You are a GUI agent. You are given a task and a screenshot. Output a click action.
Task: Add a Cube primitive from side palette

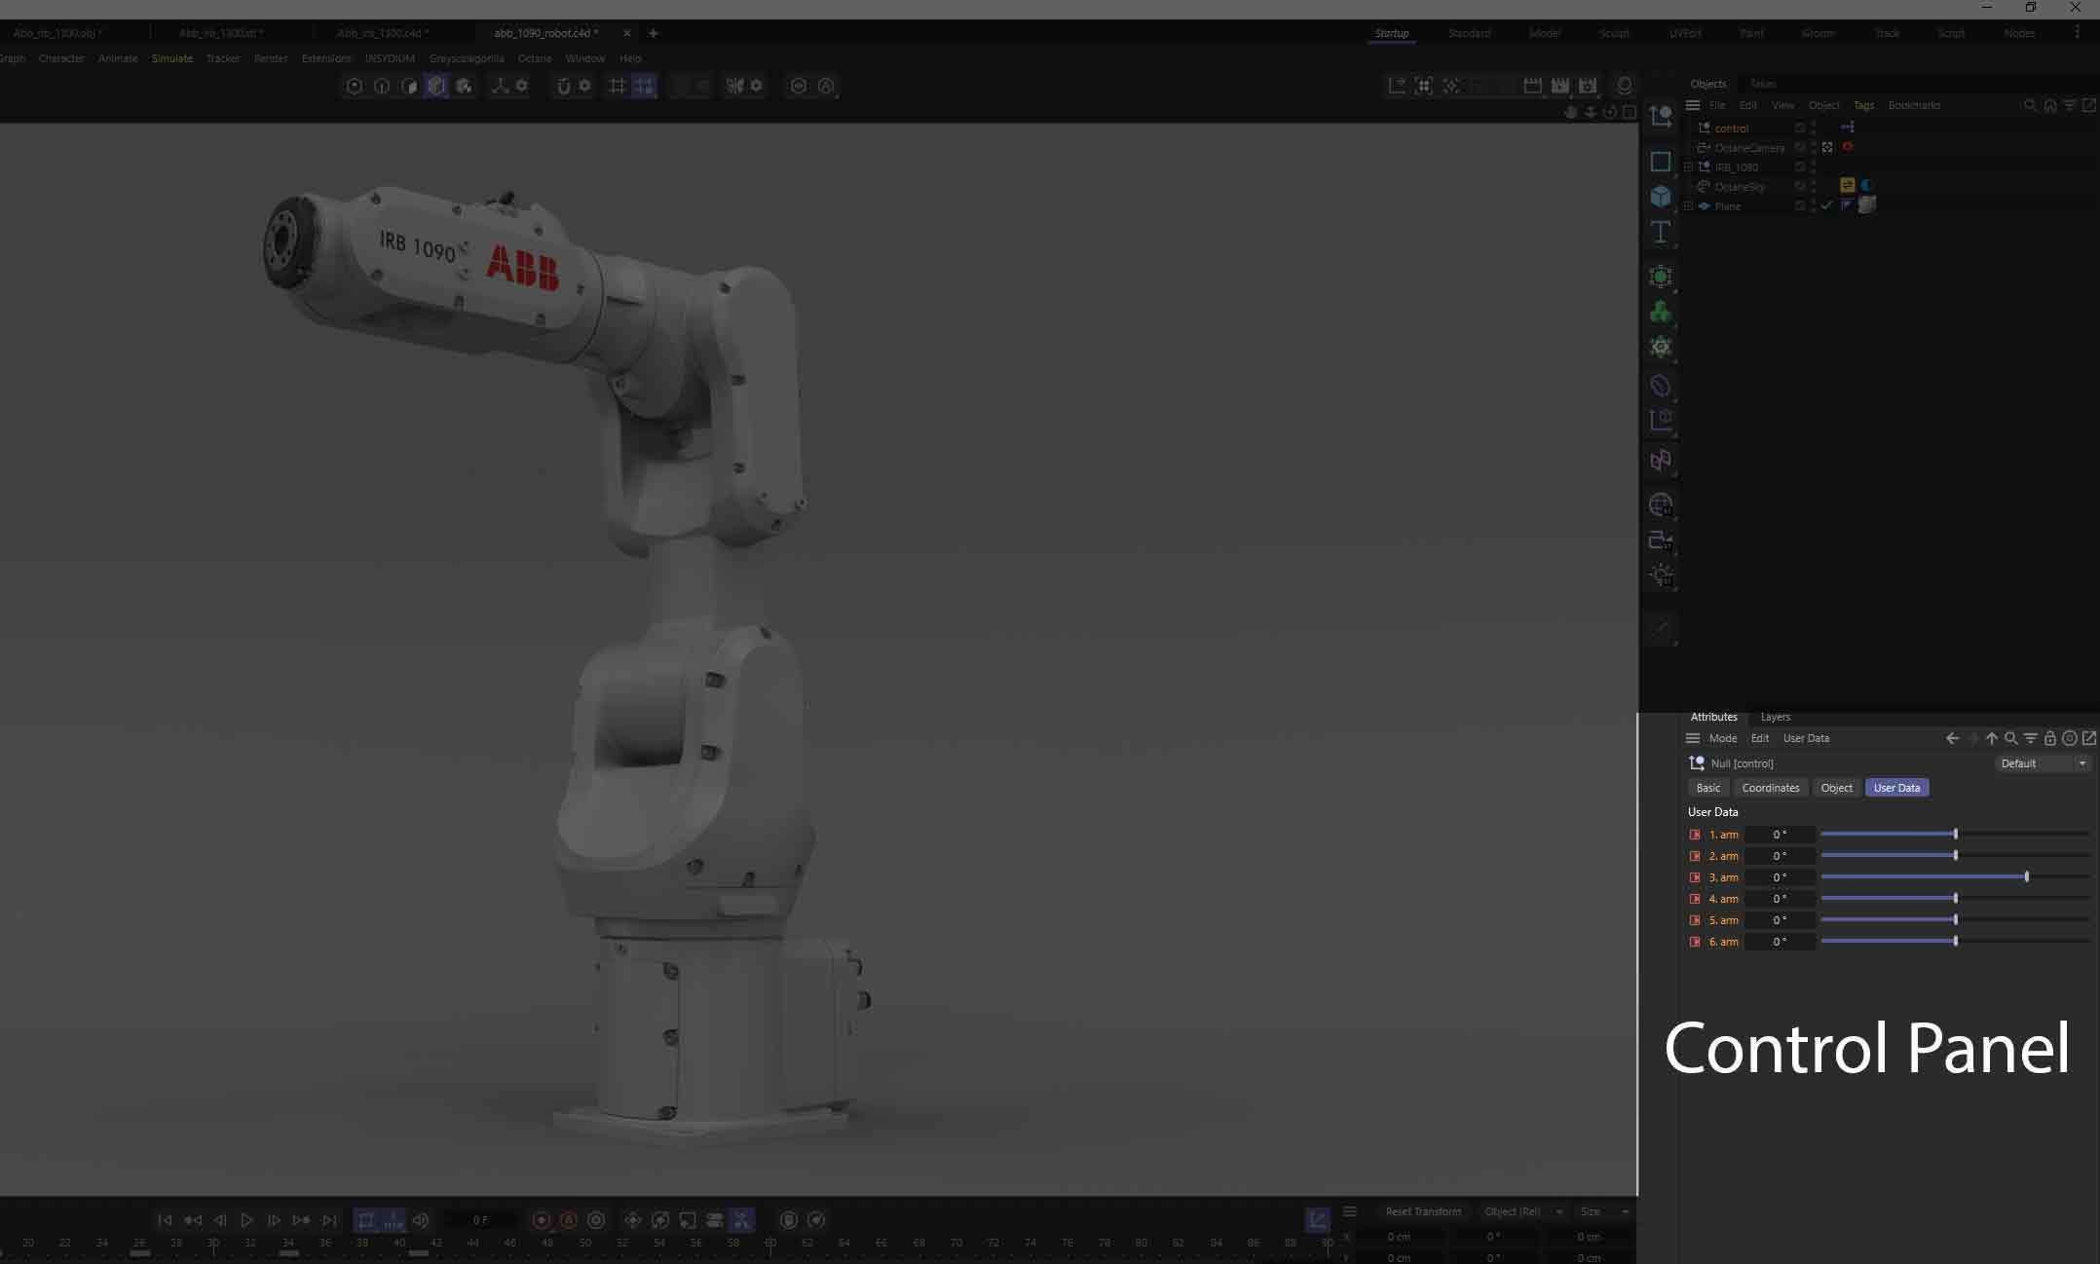tap(1661, 197)
